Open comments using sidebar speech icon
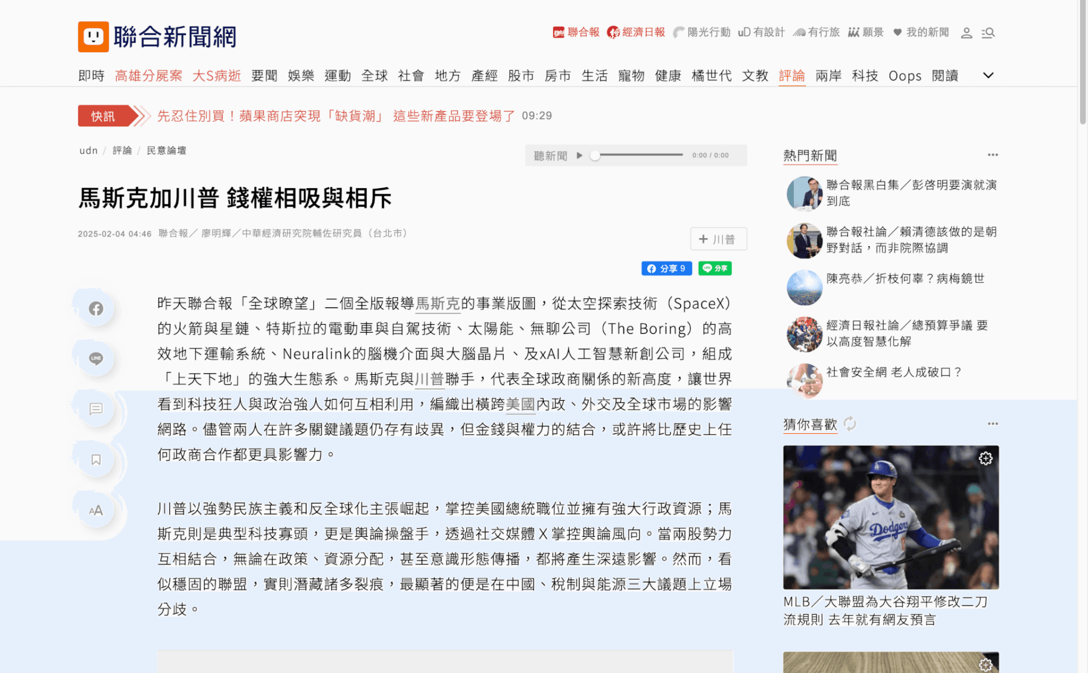This screenshot has width=1088, height=673. [96, 409]
